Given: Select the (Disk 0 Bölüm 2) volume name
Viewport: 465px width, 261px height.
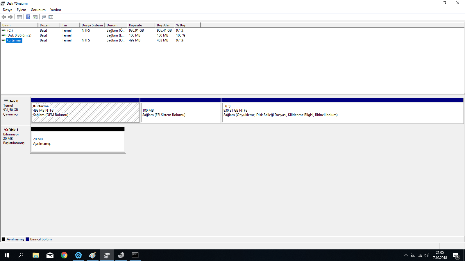Looking at the screenshot, I should [19, 35].
